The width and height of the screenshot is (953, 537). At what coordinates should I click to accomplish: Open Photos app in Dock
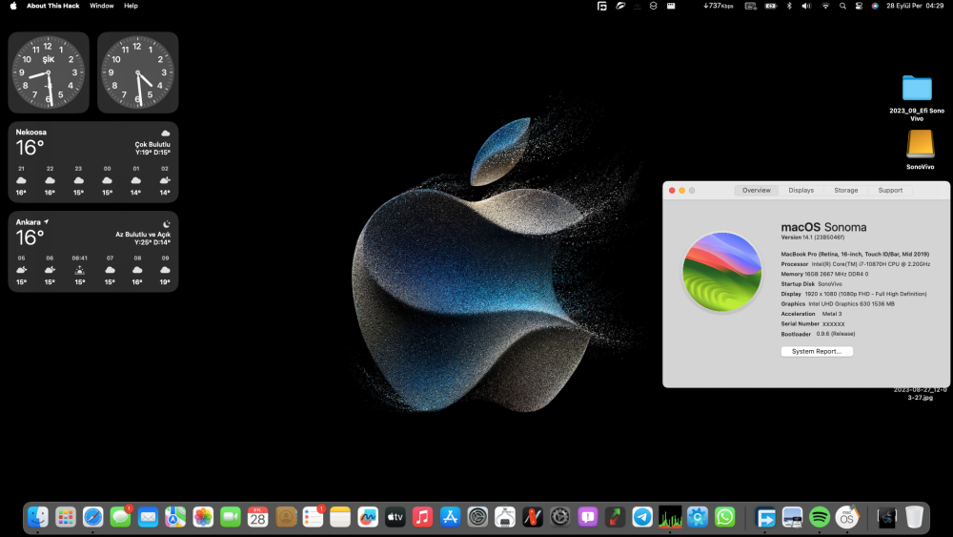[203, 517]
